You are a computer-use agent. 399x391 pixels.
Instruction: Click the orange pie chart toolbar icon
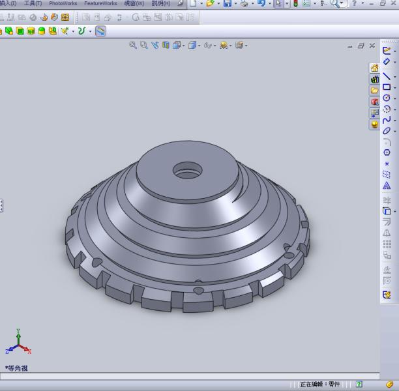point(55,18)
